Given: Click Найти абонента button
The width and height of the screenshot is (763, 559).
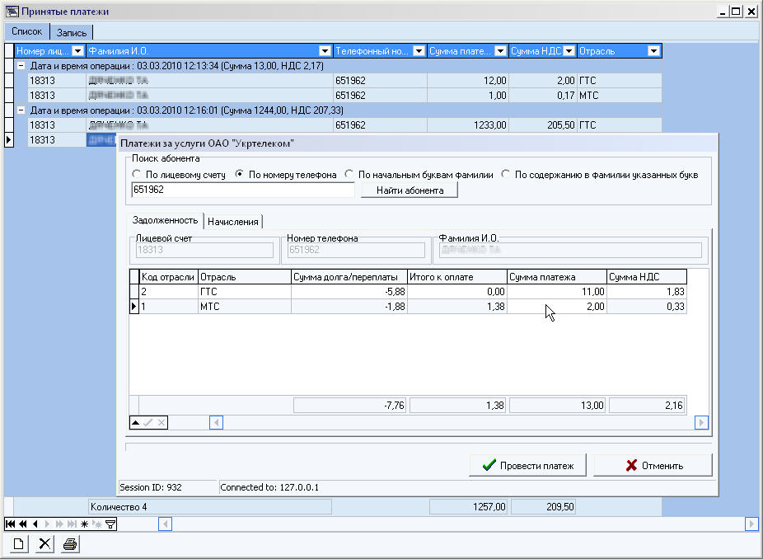Looking at the screenshot, I should point(410,190).
